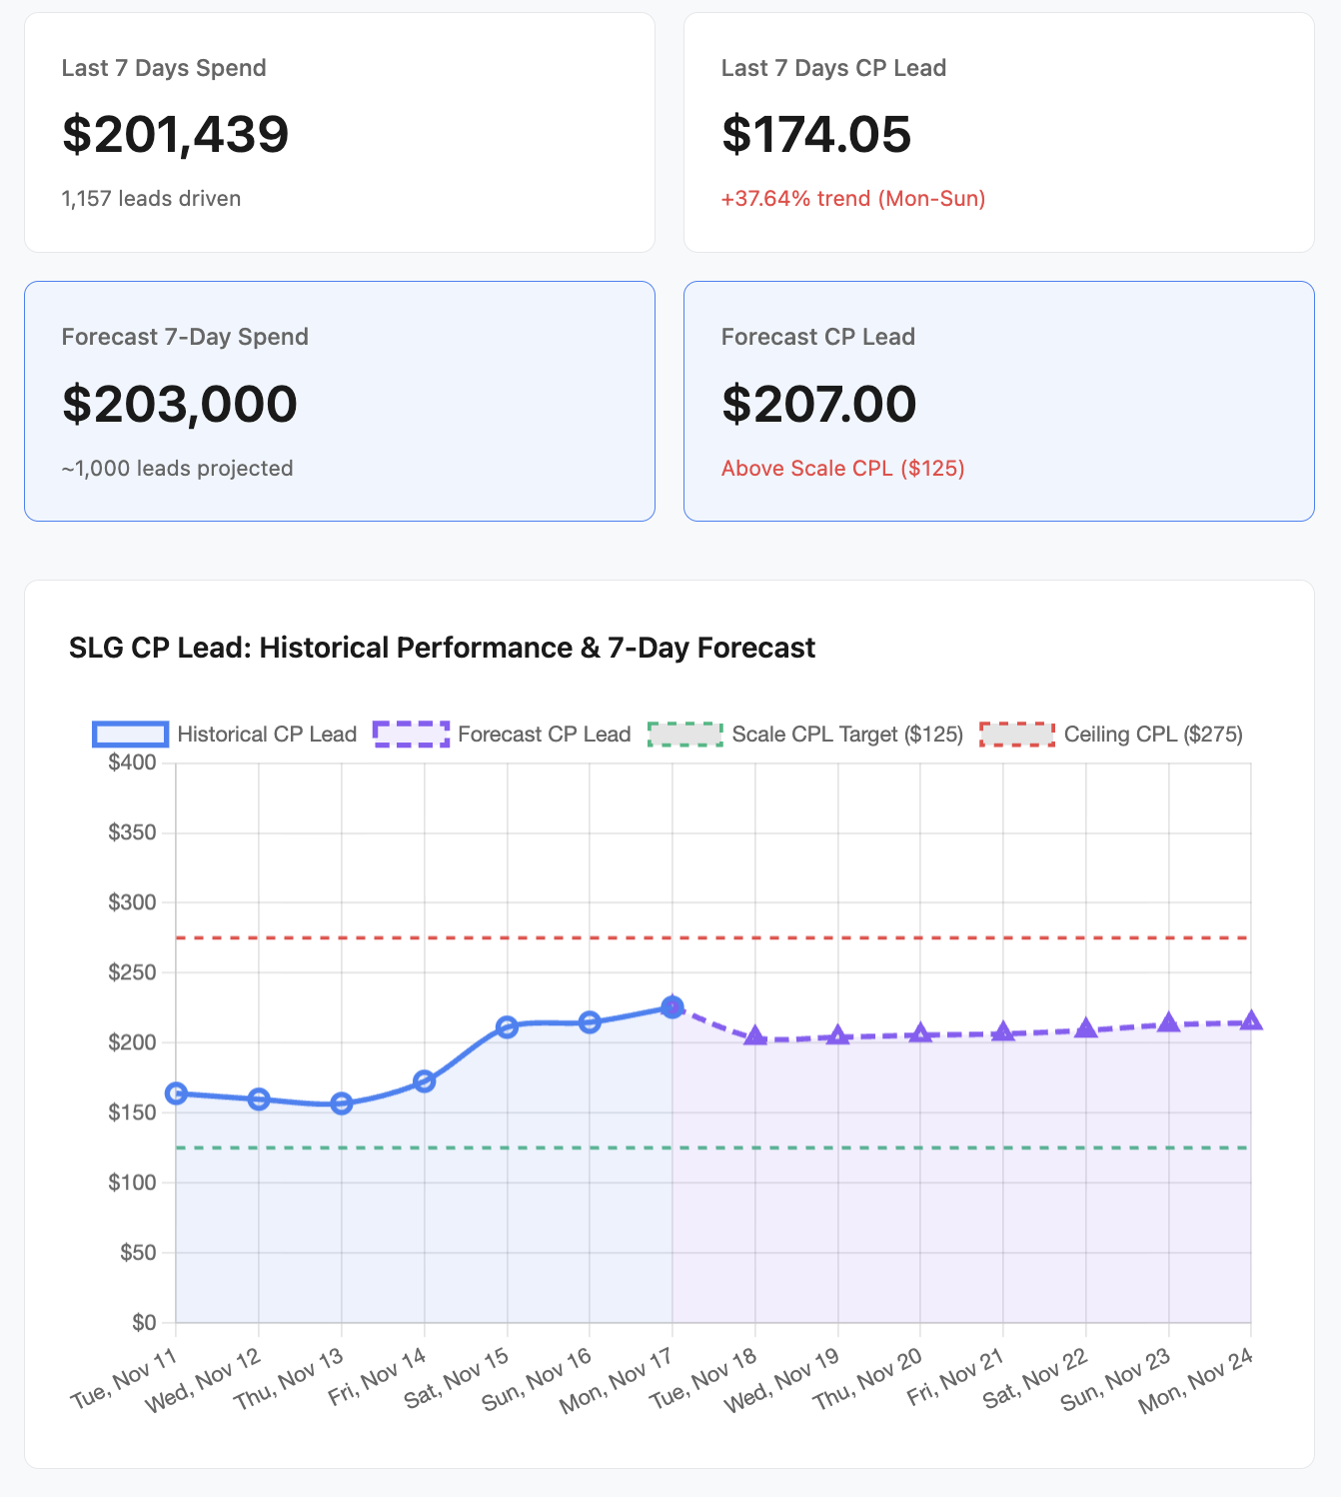Select the Tue, Nov 11 historical data point
1341x1497 pixels.
[176, 1093]
